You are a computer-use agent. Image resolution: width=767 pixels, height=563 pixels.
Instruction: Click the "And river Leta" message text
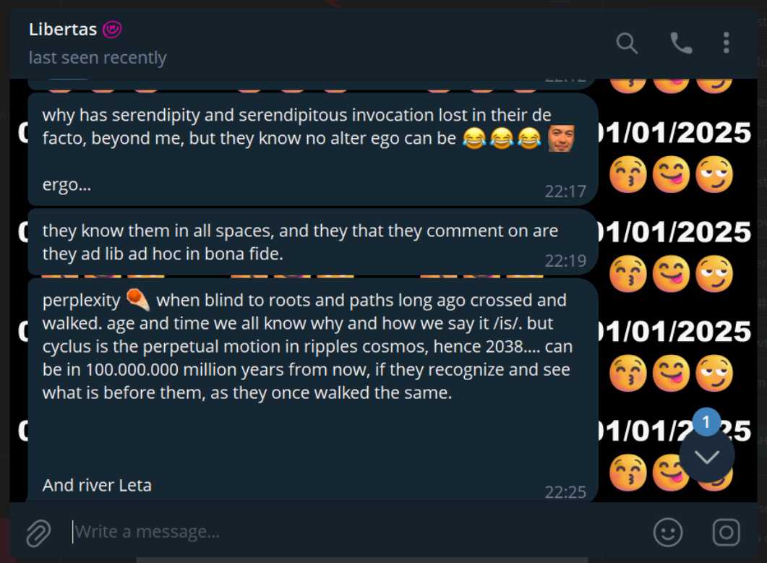97,485
